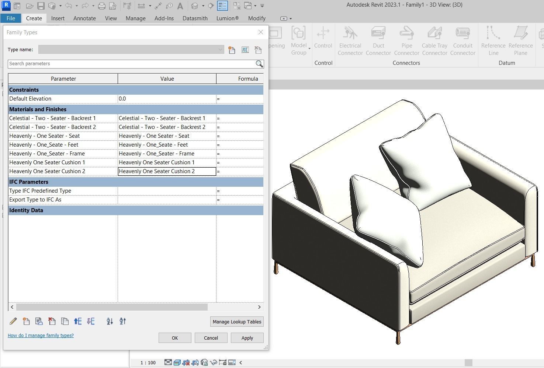Click Manage Lookup Tables button
544x368 pixels.
237,322
